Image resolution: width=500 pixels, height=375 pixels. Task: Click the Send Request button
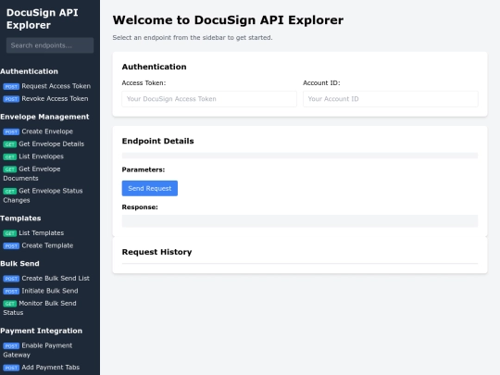click(150, 189)
